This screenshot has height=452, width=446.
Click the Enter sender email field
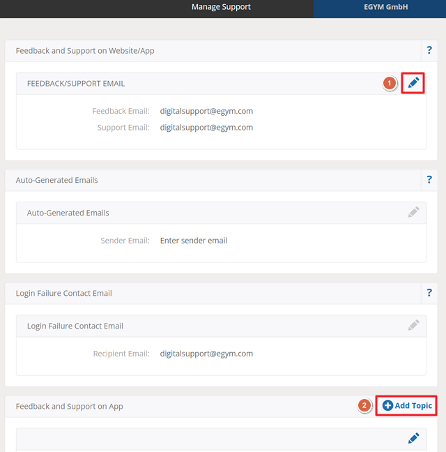pos(194,241)
